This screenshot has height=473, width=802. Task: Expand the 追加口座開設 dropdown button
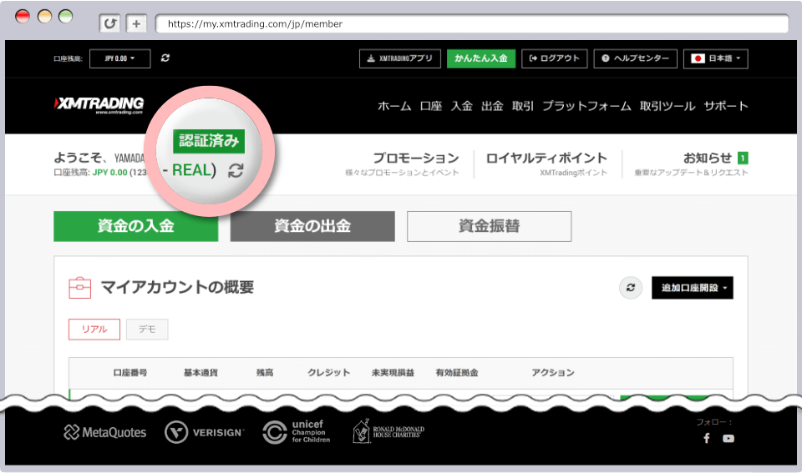click(692, 288)
